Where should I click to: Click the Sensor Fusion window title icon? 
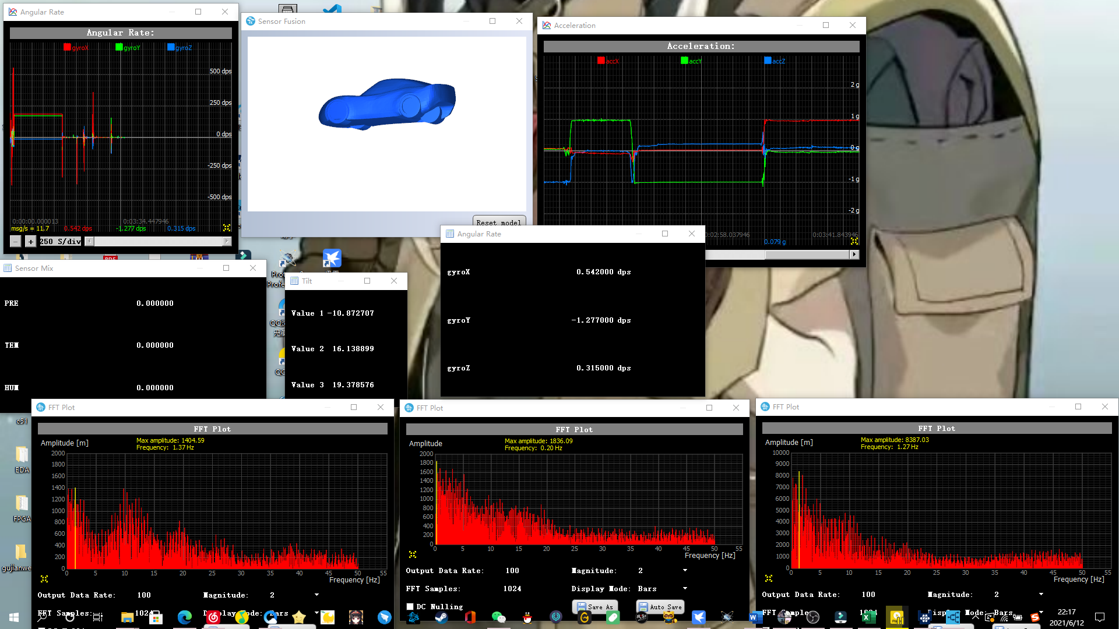(x=251, y=21)
